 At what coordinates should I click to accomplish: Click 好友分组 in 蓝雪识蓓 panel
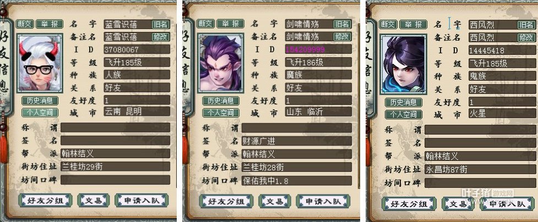(45, 201)
